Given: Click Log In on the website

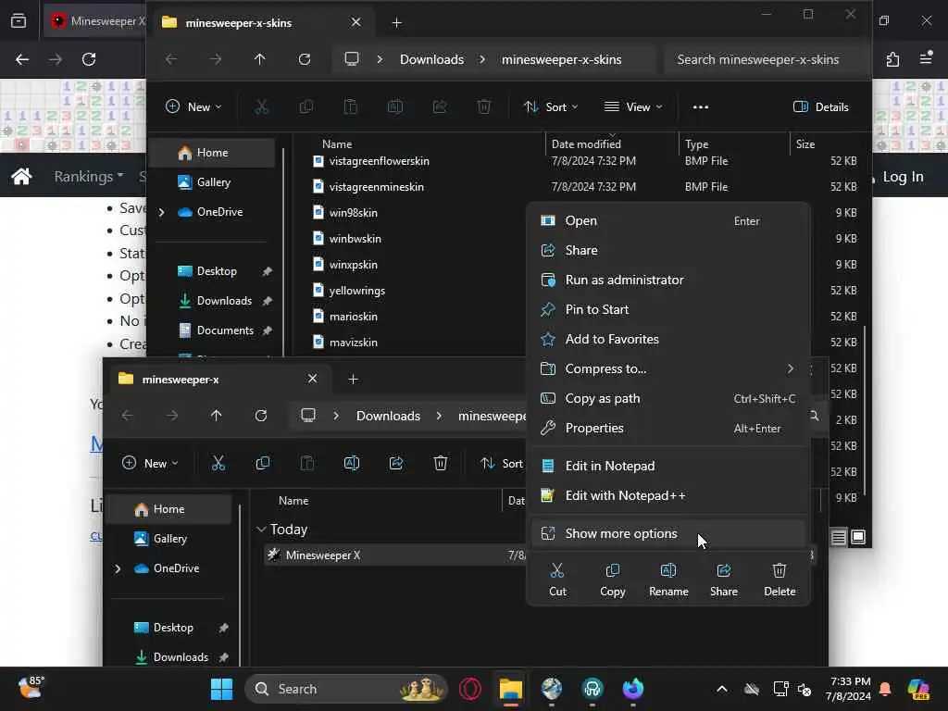Looking at the screenshot, I should [903, 177].
